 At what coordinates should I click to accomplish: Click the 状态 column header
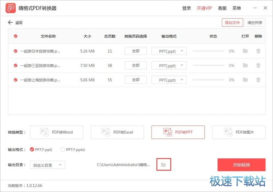213,36
